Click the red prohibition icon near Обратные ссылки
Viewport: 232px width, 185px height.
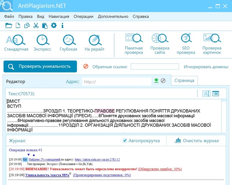[86, 66]
